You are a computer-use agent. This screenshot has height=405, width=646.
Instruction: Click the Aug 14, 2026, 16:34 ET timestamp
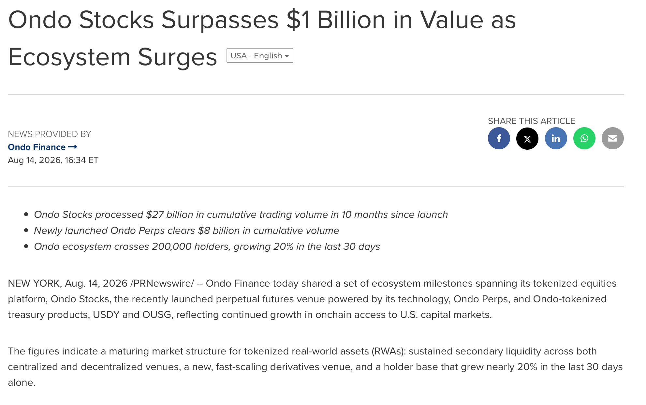tap(53, 160)
